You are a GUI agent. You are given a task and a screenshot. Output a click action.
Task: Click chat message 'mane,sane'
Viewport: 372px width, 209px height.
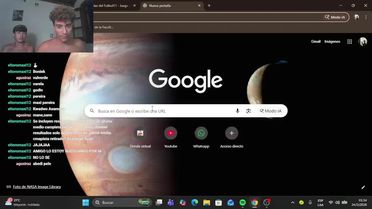pyautogui.click(x=42, y=115)
